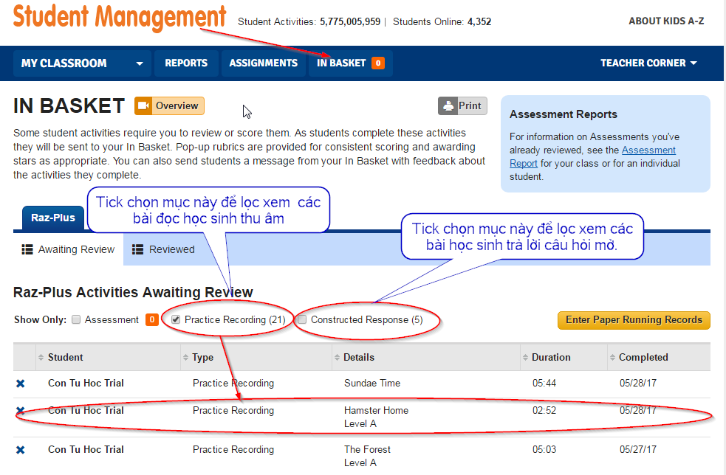Viewport: 726px width, 475px height.
Task: Delete The Forest row with X icon
Action: (21, 450)
